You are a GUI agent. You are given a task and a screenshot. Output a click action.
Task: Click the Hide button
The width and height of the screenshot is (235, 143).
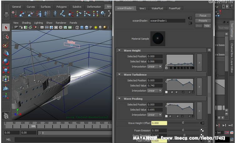(207, 26)
